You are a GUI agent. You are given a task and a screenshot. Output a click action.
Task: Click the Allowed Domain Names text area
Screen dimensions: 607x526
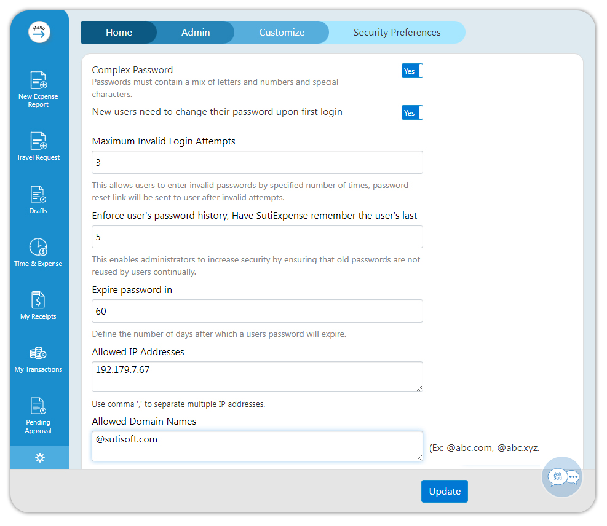coord(257,446)
